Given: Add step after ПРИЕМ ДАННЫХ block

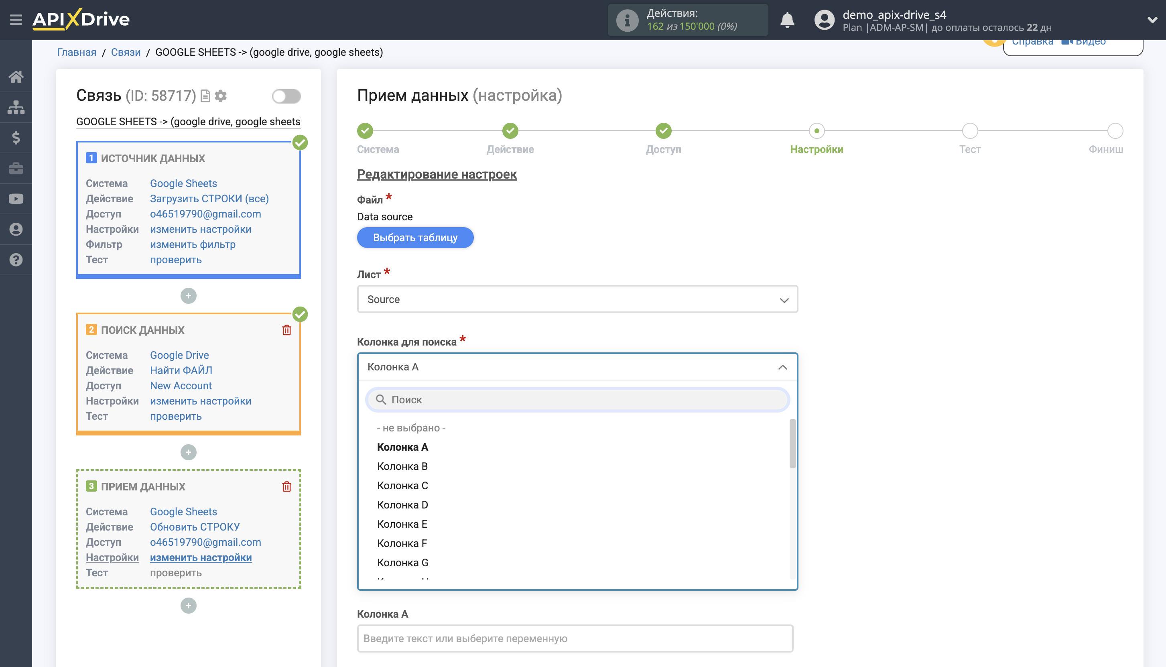Looking at the screenshot, I should tap(188, 606).
